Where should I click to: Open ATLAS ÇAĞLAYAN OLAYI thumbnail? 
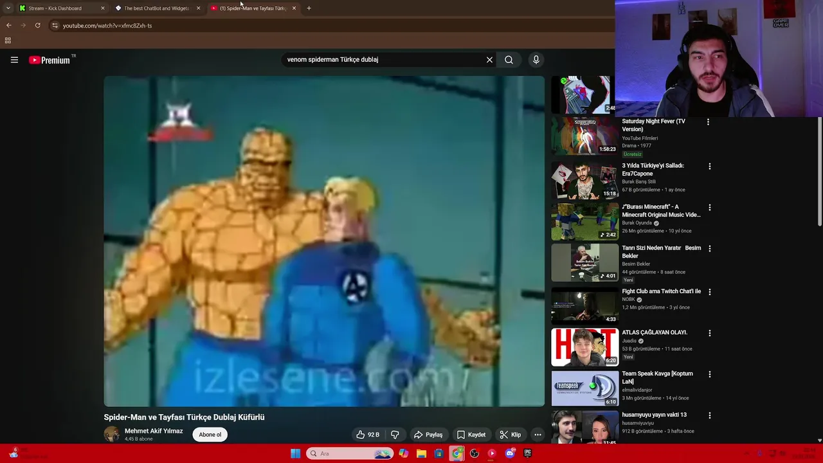click(584, 347)
